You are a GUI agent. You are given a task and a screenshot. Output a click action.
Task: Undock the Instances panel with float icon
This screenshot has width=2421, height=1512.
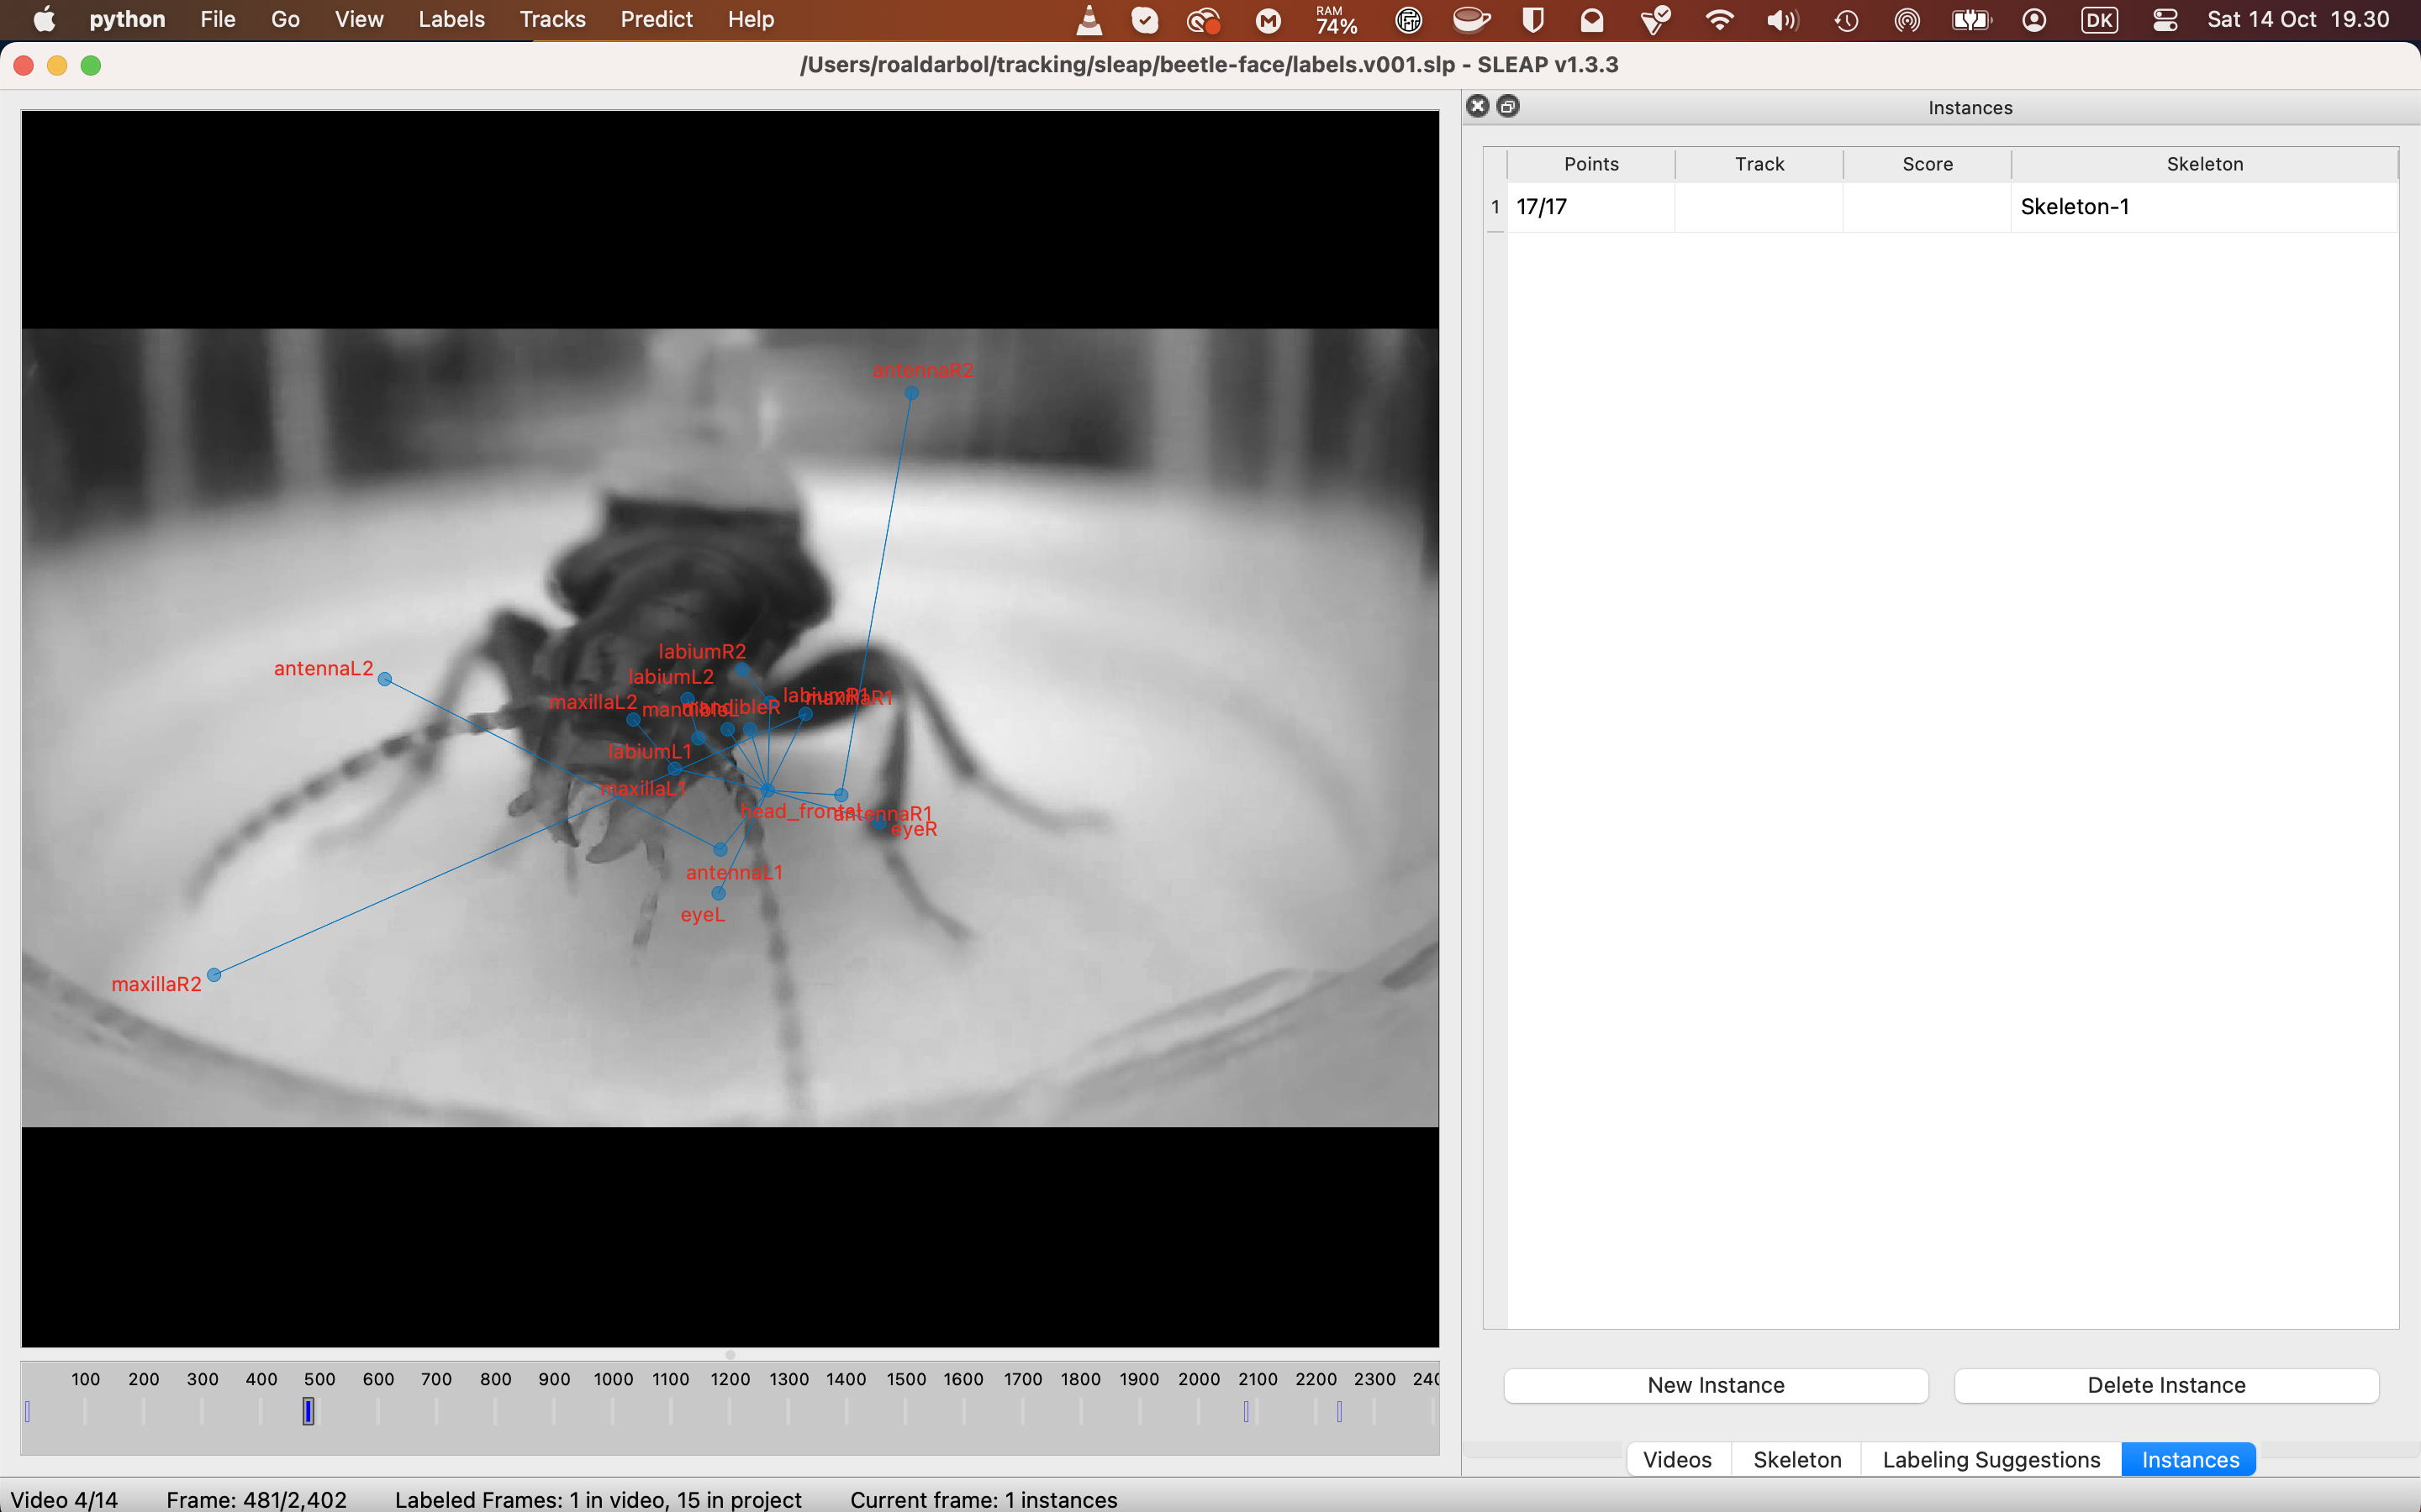pyautogui.click(x=1509, y=106)
